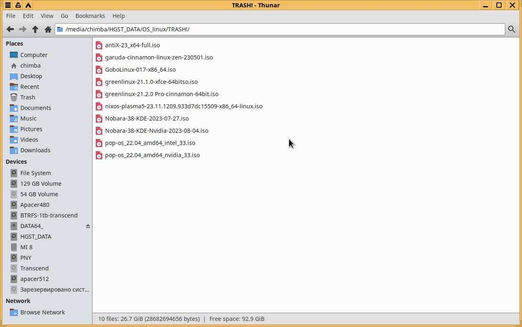Image resolution: width=522 pixels, height=327 pixels.
Task: Open the View menu
Action: [47, 16]
